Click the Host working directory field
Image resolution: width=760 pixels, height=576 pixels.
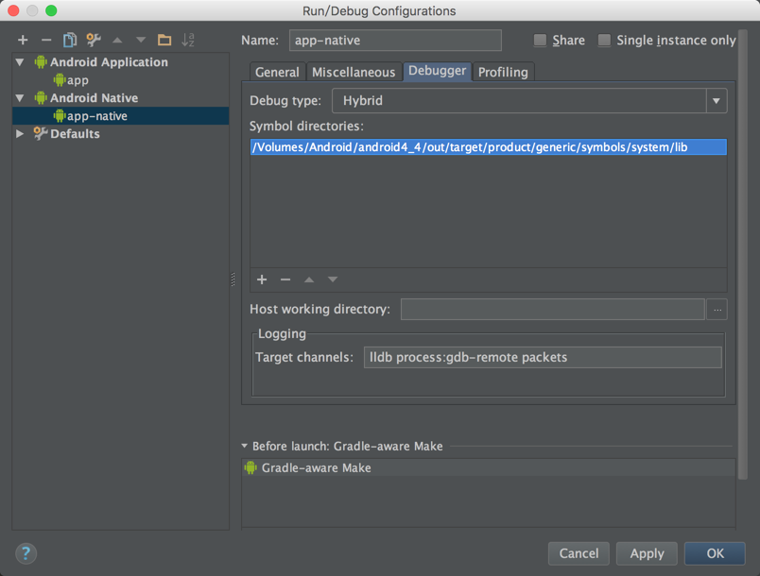click(553, 310)
